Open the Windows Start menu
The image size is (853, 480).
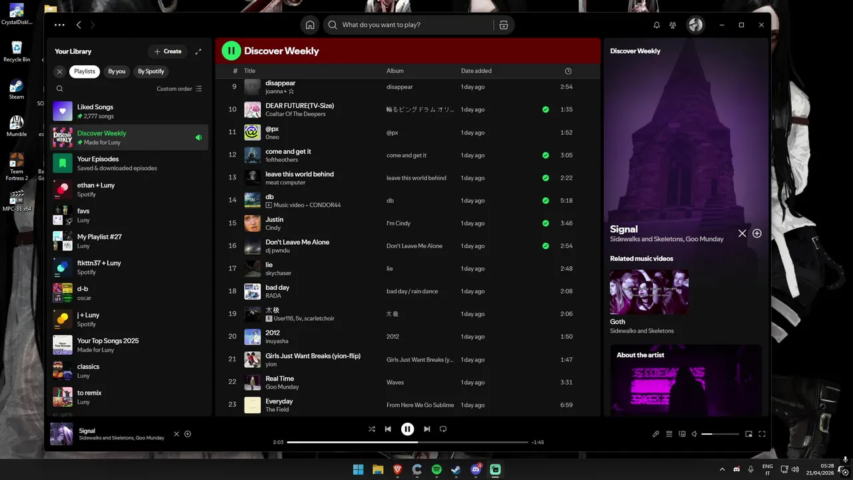(x=359, y=469)
